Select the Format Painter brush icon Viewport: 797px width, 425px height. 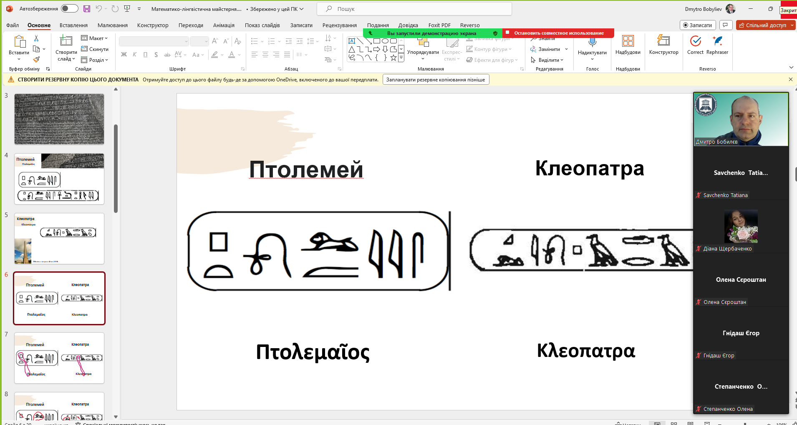pos(36,60)
